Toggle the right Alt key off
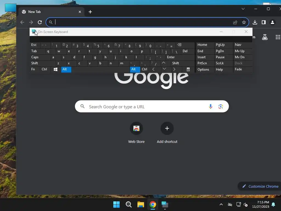This screenshot has height=211, width=281. point(135,70)
